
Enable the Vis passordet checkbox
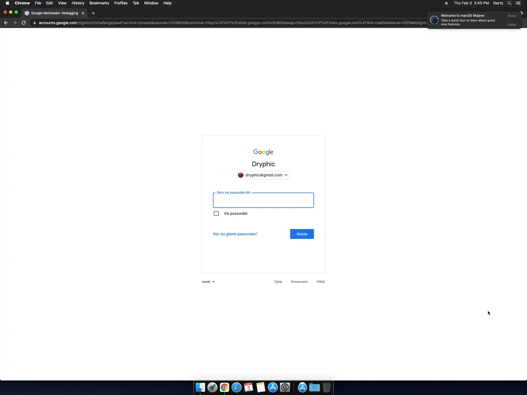pos(216,213)
